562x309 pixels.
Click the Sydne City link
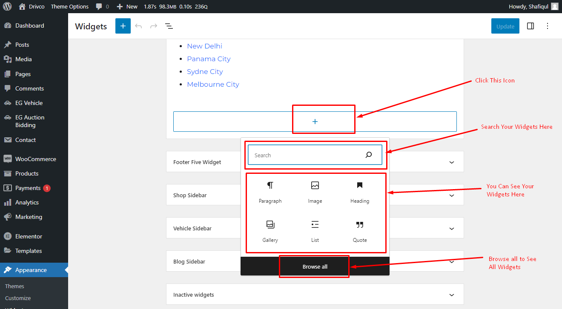point(205,71)
